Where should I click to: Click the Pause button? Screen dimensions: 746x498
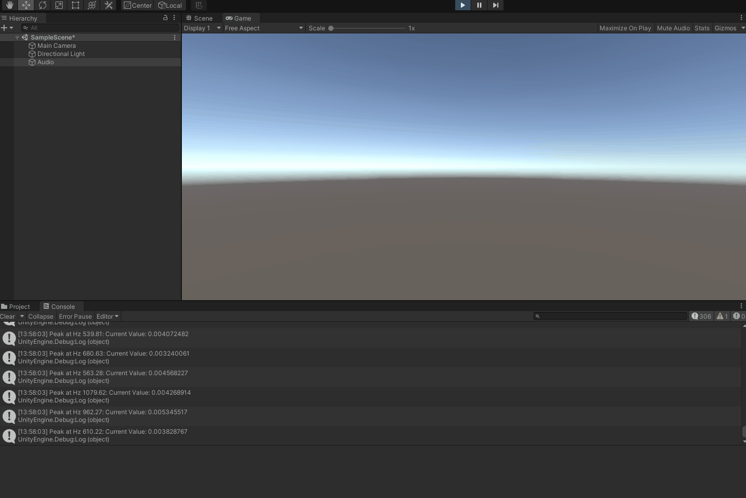coord(479,5)
